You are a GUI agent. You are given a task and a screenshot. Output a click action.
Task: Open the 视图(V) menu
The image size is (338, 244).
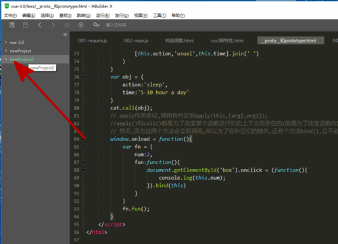click(141, 16)
